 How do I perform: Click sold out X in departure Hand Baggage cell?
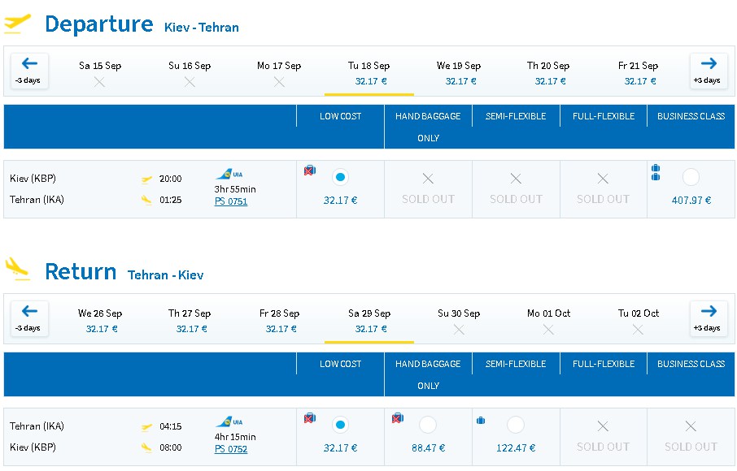(x=428, y=179)
